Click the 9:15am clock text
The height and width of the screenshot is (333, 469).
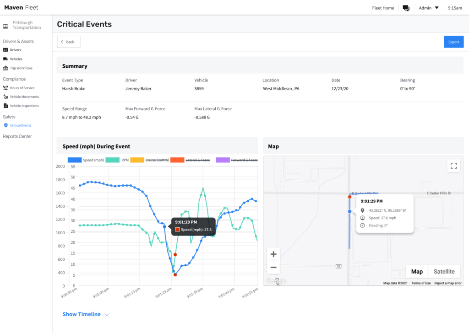pyautogui.click(x=455, y=8)
